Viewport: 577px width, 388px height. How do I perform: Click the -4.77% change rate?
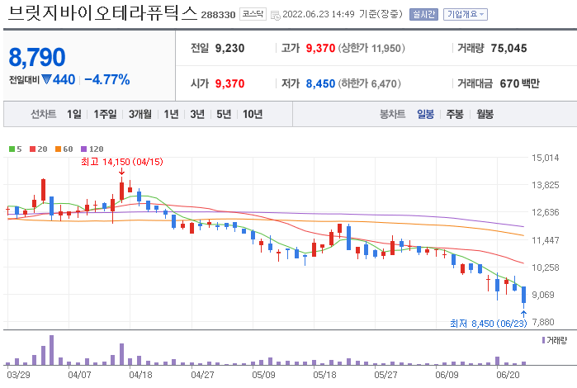coord(107,79)
